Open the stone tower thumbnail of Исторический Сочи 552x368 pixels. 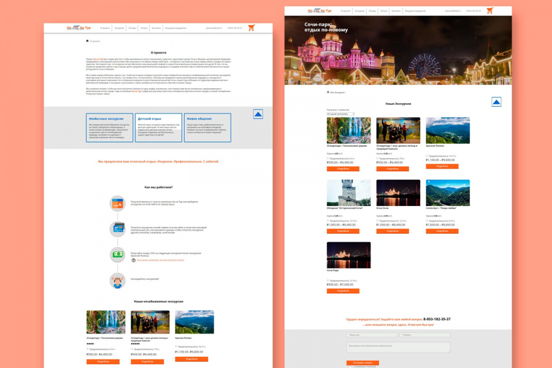coord(348,193)
